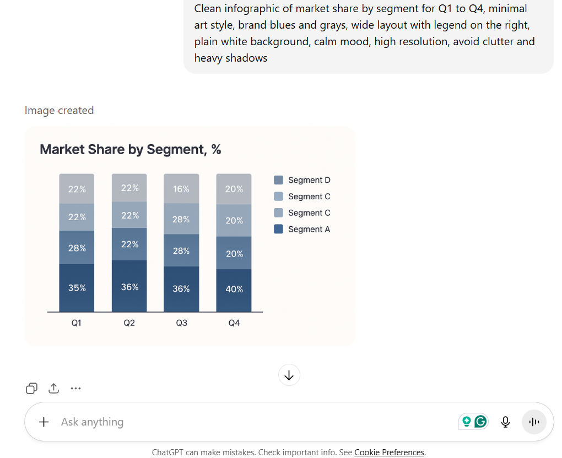Launch voice mode with the waveform button
The height and width of the screenshot is (458, 562).
(x=533, y=422)
